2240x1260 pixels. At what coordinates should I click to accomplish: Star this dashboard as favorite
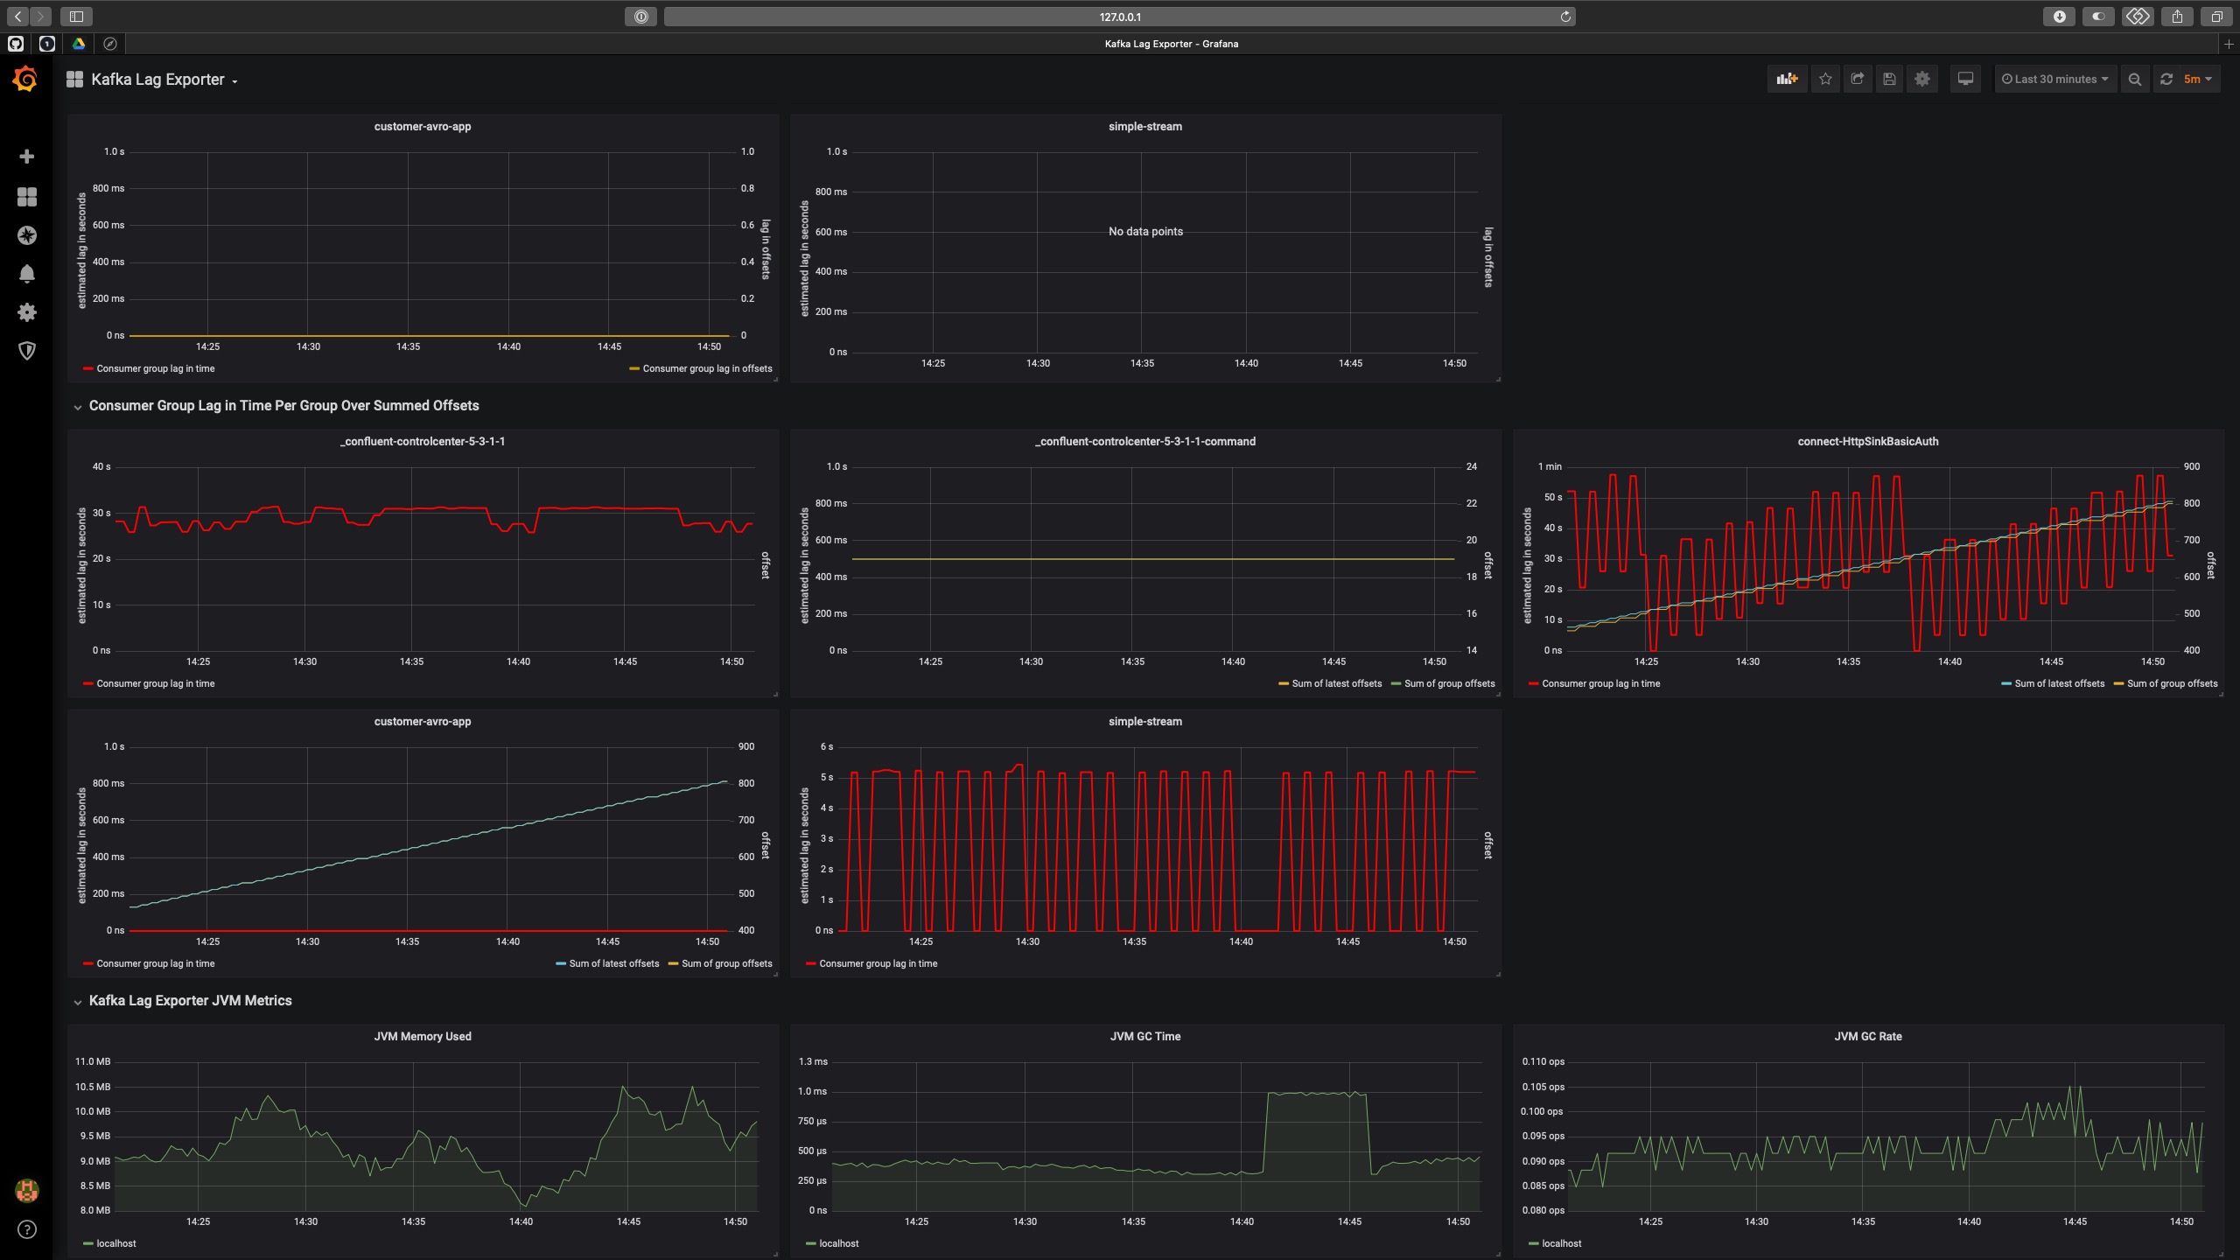[x=1825, y=79]
